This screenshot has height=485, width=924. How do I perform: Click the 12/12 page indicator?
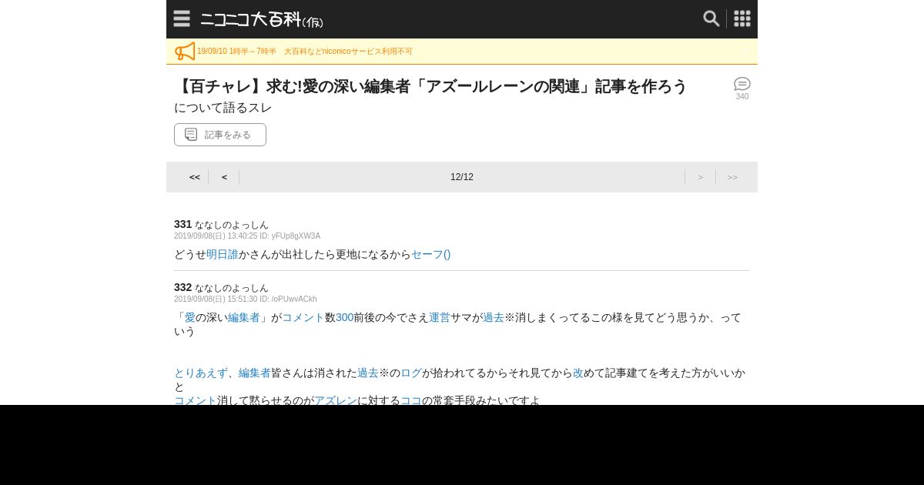pyautogui.click(x=462, y=177)
